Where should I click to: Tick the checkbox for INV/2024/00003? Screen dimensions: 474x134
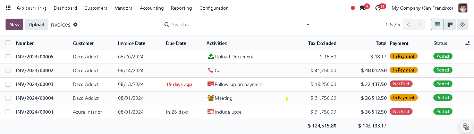click(8, 84)
